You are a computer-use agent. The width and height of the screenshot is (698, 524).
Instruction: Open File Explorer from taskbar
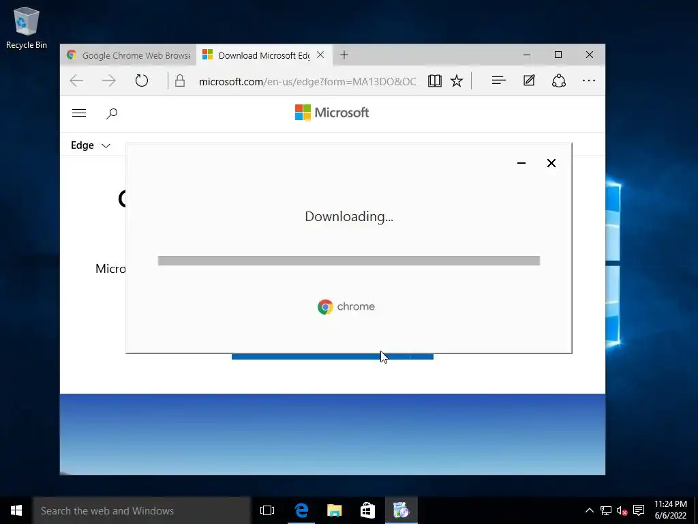pyautogui.click(x=334, y=510)
